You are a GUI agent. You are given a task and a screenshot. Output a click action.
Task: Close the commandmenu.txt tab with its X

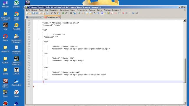click(x=43, y=17)
